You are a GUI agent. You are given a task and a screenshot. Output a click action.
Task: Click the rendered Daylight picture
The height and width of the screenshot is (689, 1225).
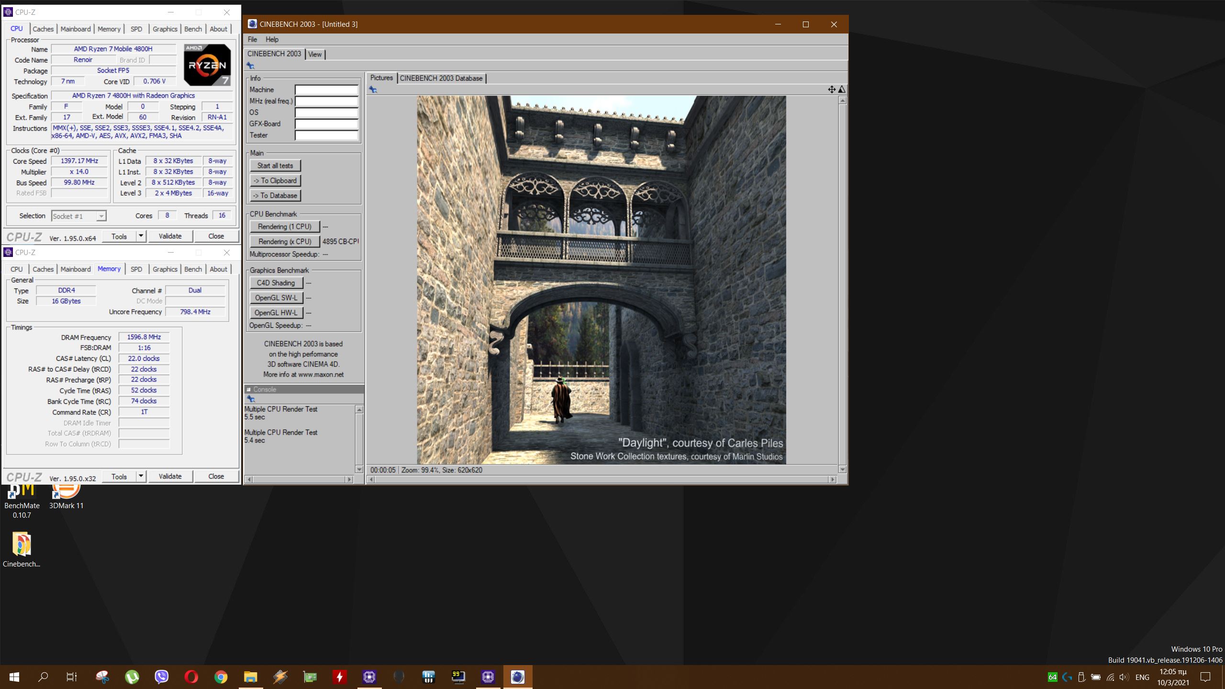coord(601,280)
